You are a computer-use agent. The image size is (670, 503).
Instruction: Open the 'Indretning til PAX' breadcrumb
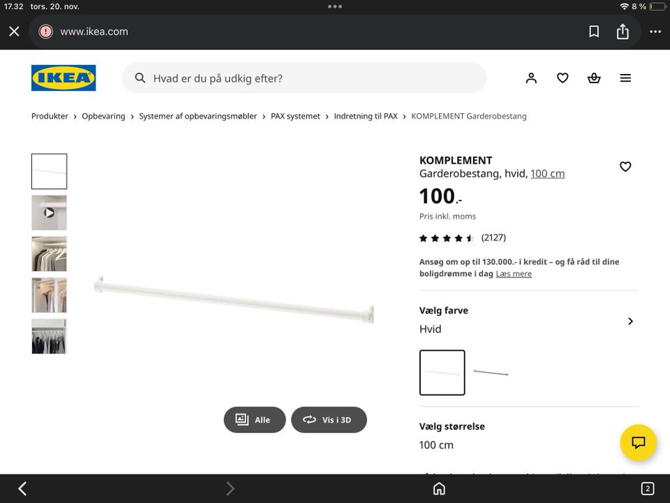(x=366, y=117)
